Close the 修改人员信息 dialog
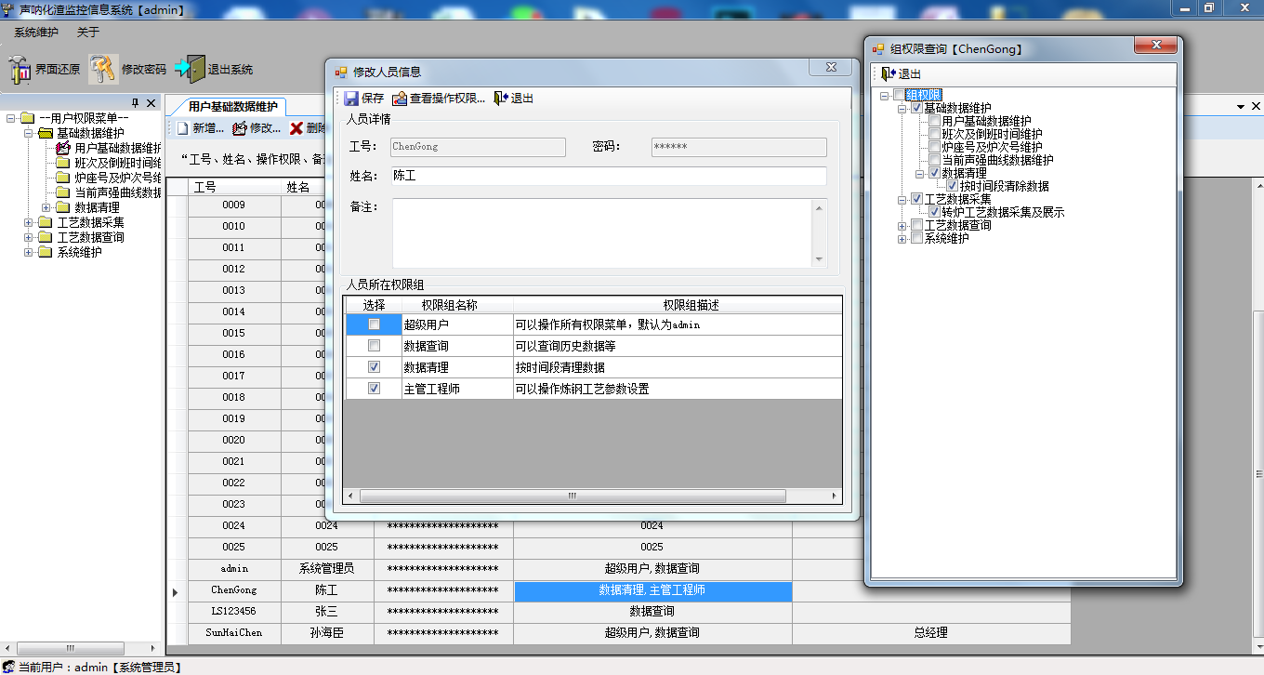 click(830, 67)
